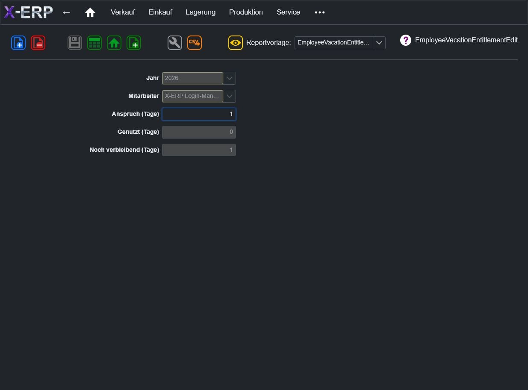Click the yellow eye report preview icon
Screen dimensions: 528x390
(x=236, y=43)
